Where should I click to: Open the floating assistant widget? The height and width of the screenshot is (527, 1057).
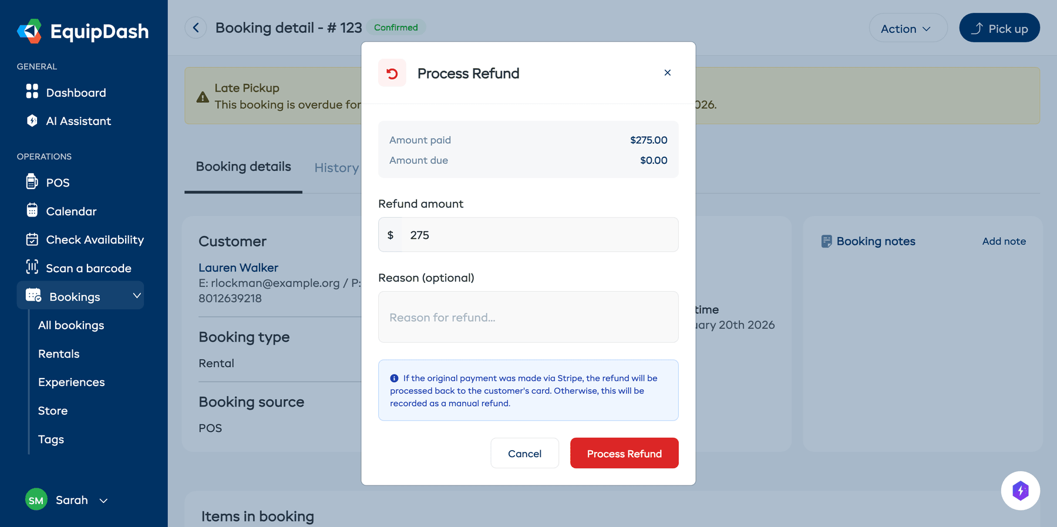[1021, 491]
